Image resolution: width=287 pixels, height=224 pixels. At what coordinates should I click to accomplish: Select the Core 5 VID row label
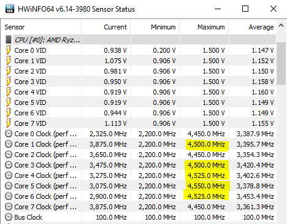click(30, 102)
